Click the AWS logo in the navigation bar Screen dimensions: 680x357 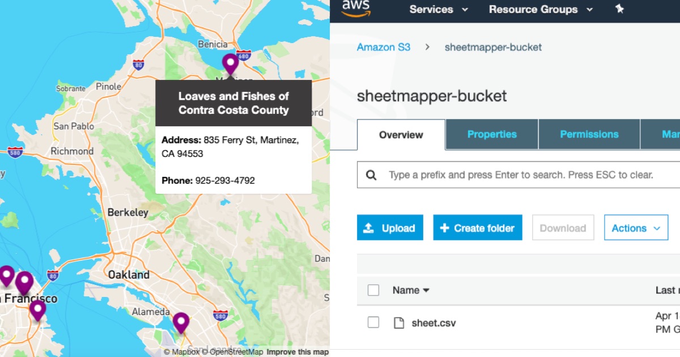355,8
